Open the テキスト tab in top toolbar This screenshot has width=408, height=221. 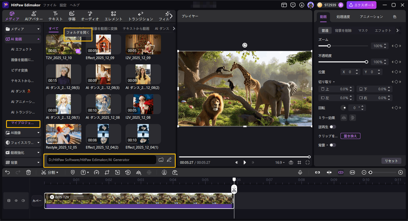click(55, 16)
